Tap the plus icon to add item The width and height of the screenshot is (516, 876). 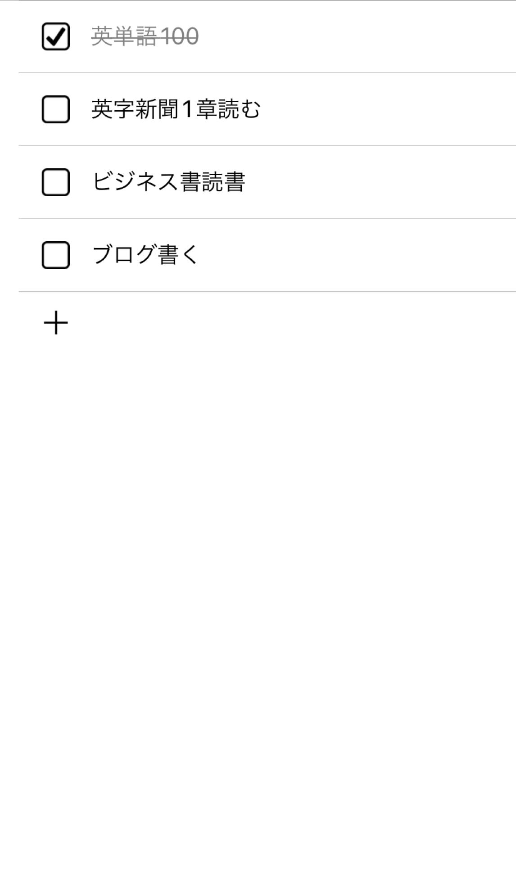point(55,323)
